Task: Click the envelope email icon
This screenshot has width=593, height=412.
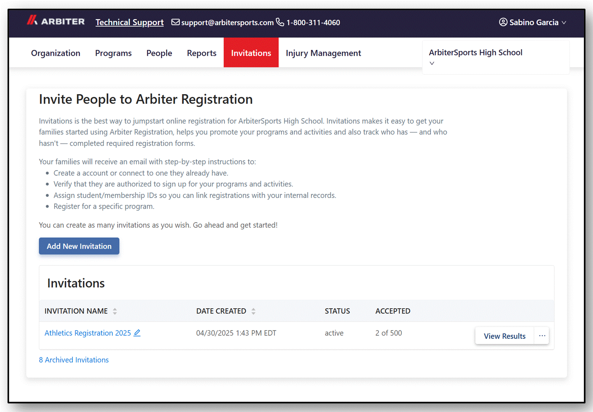Action: click(175, 22)
